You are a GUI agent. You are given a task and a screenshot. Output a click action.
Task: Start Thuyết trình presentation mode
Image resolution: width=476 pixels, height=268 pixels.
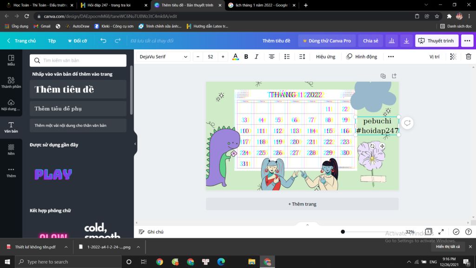coord(436,41)
